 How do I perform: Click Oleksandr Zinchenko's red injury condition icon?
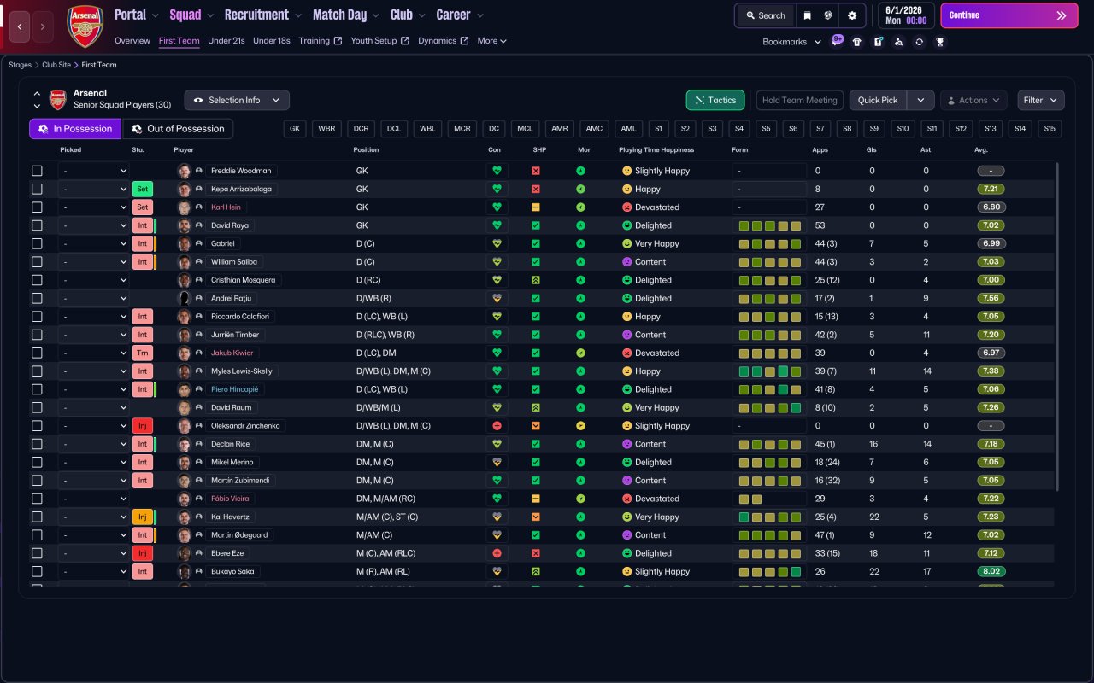497,426
